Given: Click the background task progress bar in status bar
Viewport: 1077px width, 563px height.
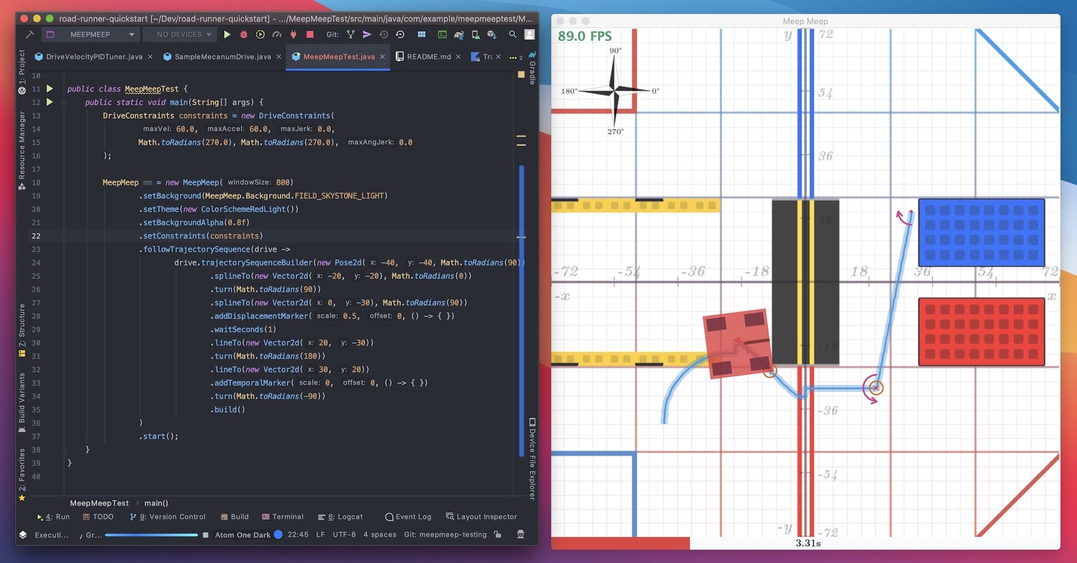Looking at the screenshot, I should click(x=151, y=535).
